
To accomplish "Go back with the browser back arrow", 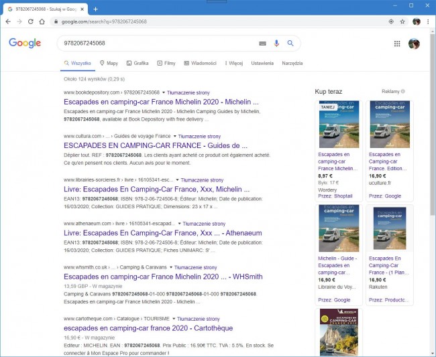I will pos(8,21).
